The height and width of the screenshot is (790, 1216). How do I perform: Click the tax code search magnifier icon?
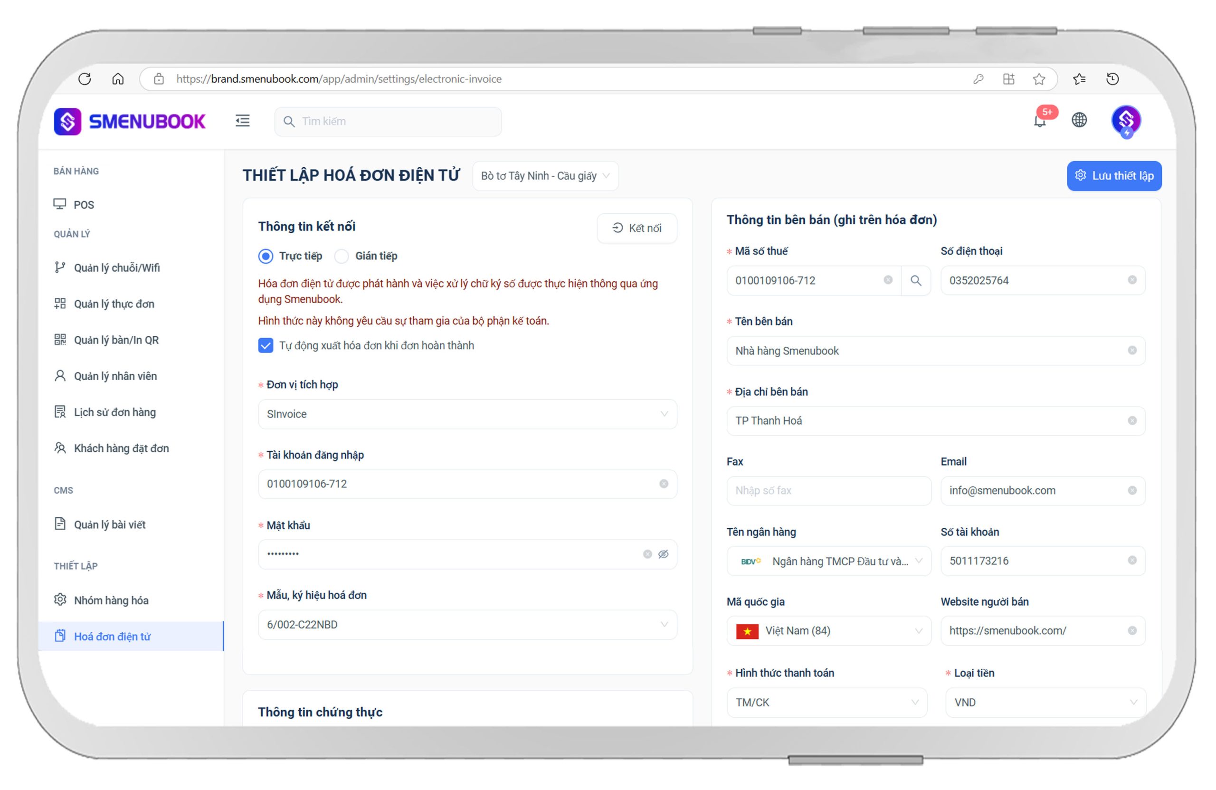pyautogui.click(x=916, y=281)
